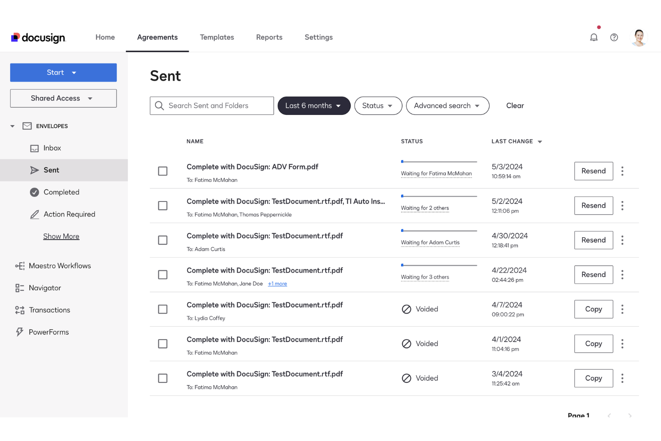Open more options for Adam Curtis envelope

click(622, 240)
